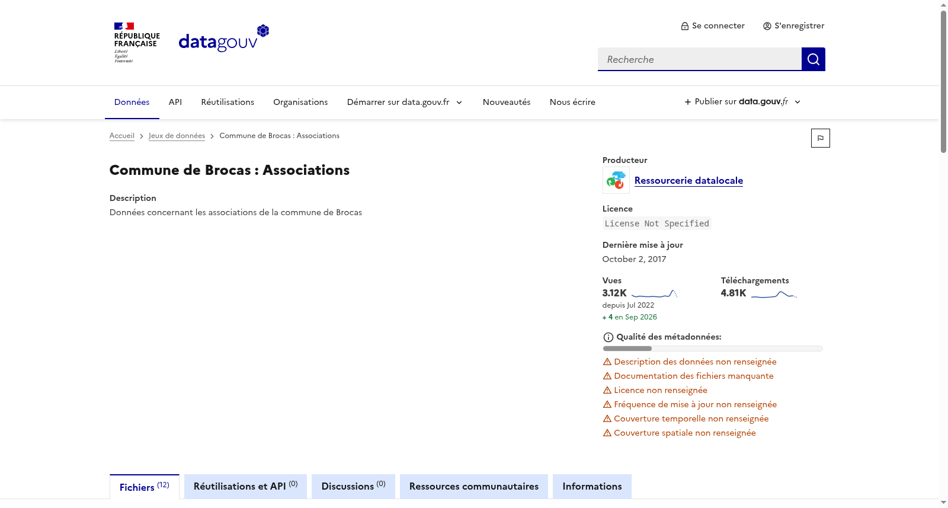Click the metadata quality info icon

(608, 337)
